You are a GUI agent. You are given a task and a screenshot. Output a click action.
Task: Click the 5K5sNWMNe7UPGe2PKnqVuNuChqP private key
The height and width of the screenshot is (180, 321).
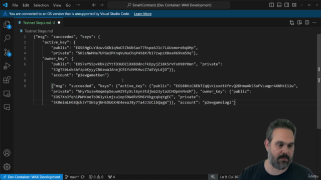pyautogui.click(x=134, y=53)
